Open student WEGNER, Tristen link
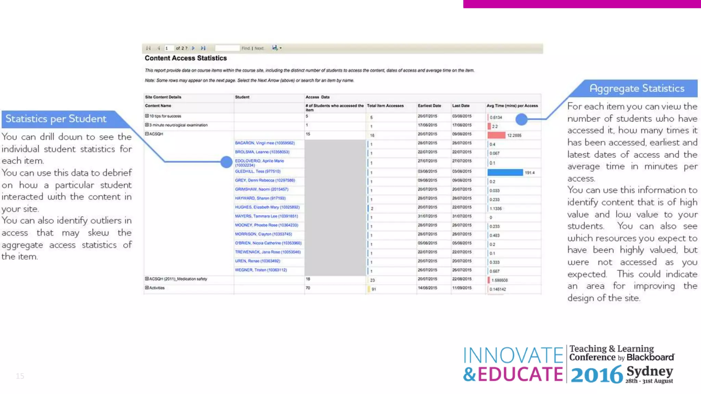This screenshot has height=394, width=701. 261,270
